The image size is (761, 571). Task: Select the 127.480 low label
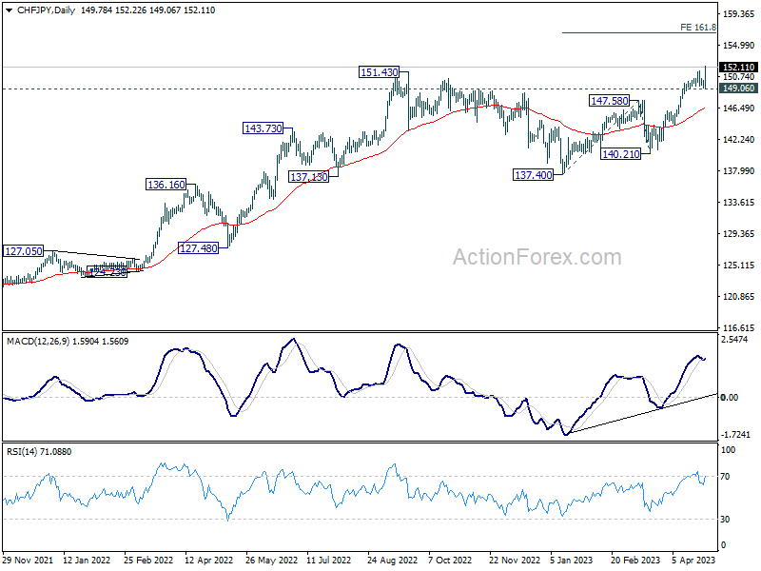tap(199, 248)
